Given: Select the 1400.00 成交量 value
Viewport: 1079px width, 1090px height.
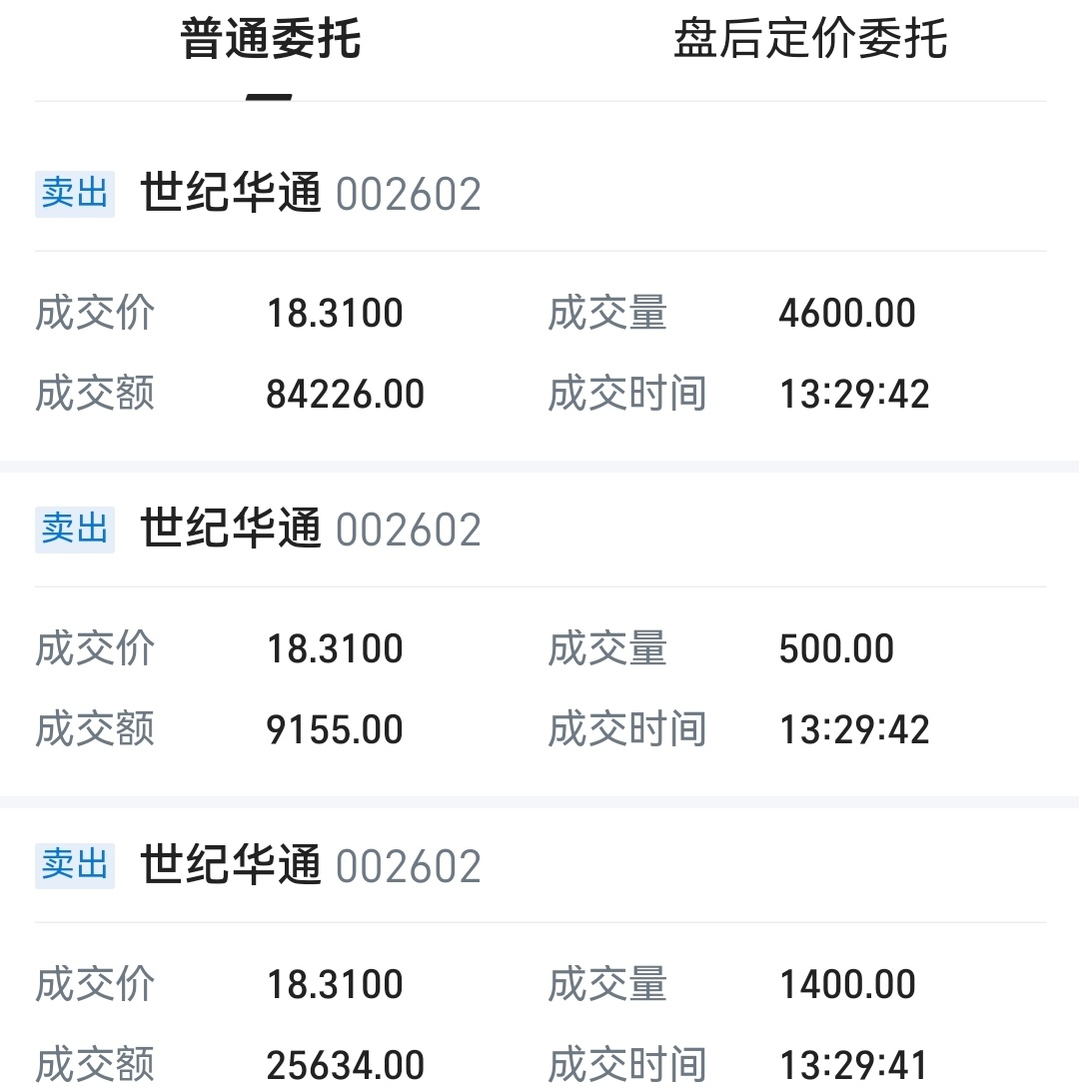Looking at the screenshot, I should point(846,985).
